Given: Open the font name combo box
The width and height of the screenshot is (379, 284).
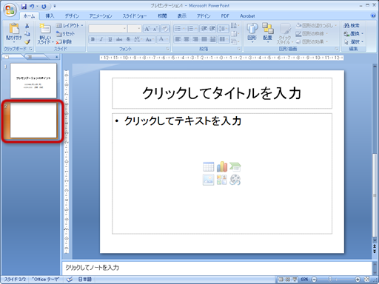Looking at the screenshot, I should click(x=107, y=29).
